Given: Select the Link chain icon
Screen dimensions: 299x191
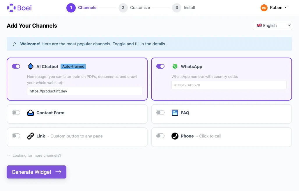Looking at the screenshot, I should [x=31, y=136].
